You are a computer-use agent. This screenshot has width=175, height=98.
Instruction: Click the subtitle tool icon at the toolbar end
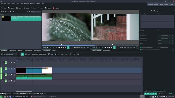78,54
